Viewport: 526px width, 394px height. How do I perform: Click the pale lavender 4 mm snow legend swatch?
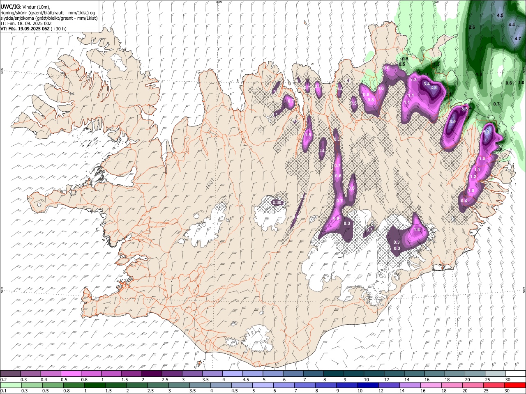tap(232, 374)
